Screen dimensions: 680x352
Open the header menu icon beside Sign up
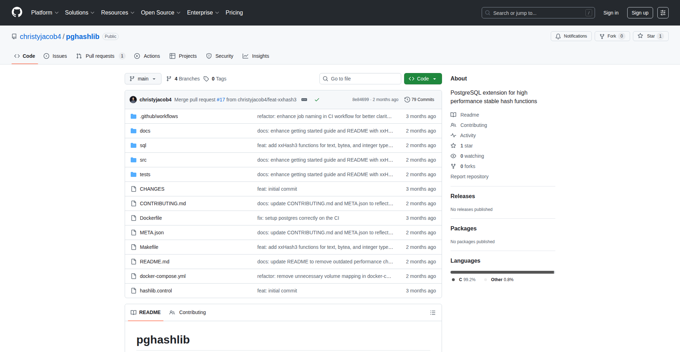pos(663,13)
